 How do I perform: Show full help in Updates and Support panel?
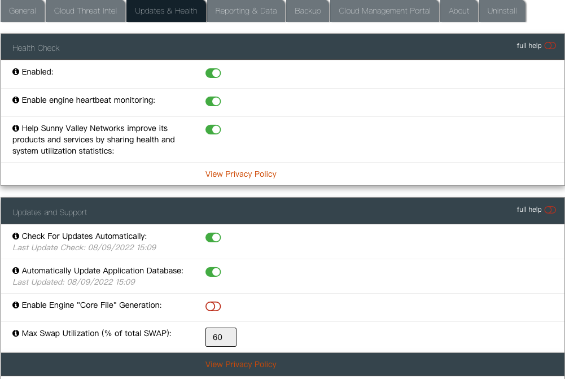click(550, 210)
